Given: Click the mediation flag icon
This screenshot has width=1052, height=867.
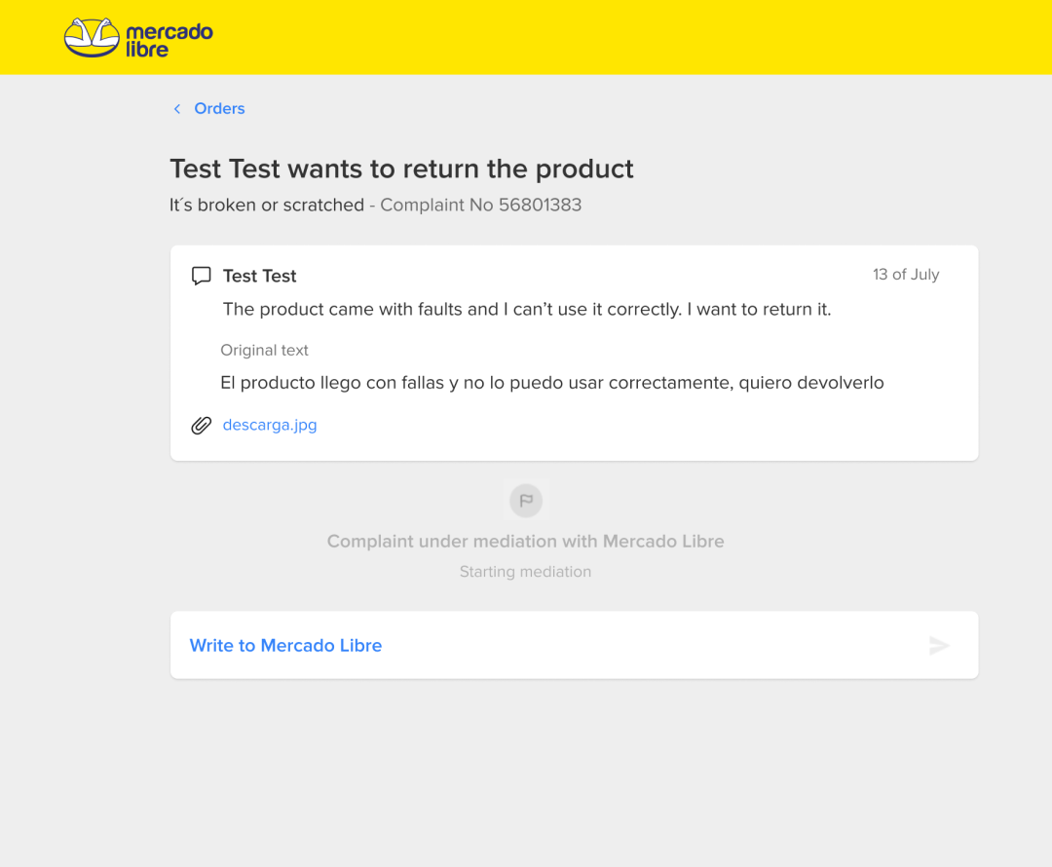Looking at the screenshot, I should click(526, 501).
